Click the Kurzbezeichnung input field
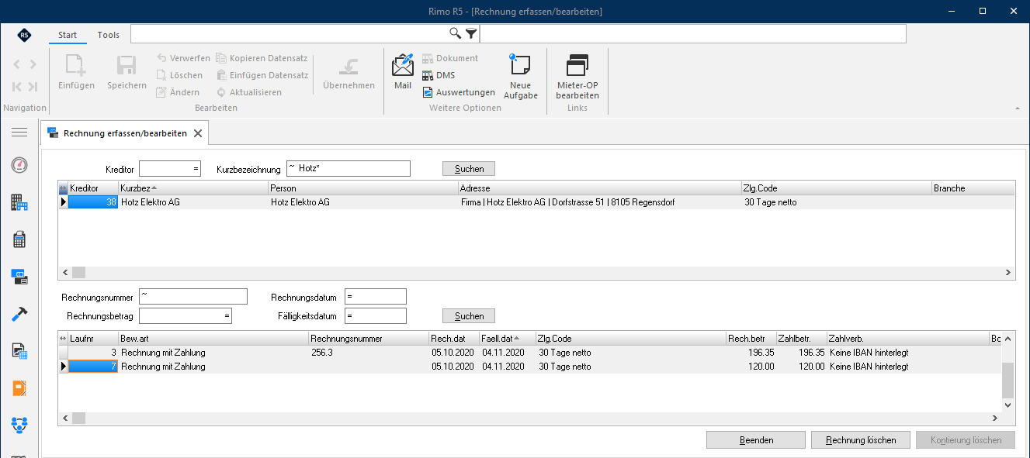Viewport: 1030px width, 458px height. pyautogui.click(x=348, y=169)
